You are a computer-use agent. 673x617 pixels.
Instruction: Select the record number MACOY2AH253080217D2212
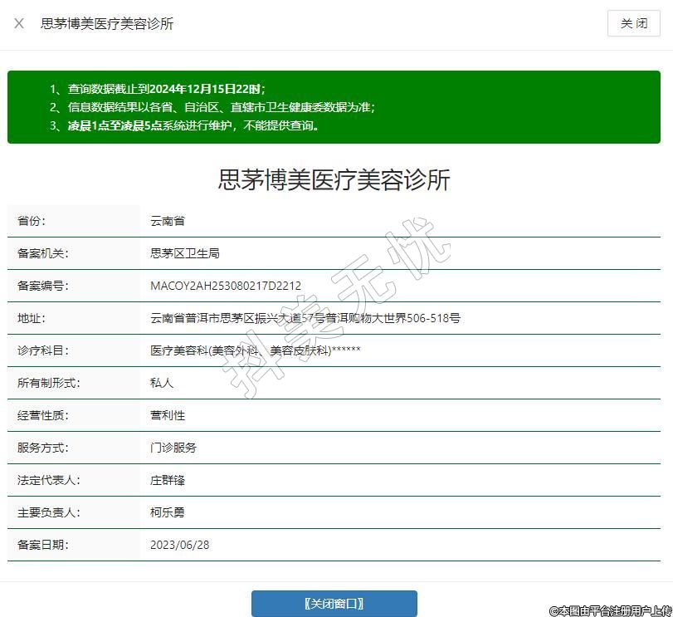coord(226,286)
